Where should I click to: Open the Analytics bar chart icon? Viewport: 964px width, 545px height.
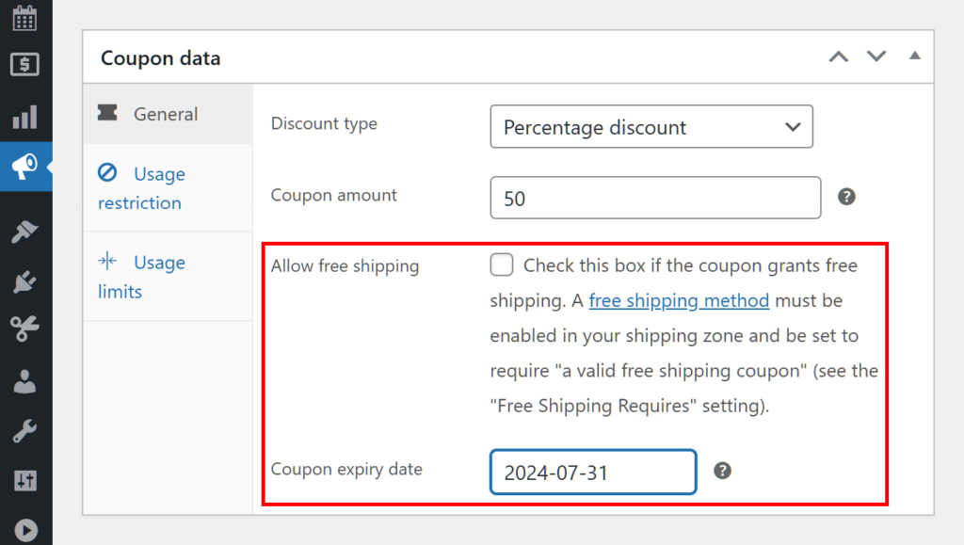pyautogui.click(x=24, y=118)
